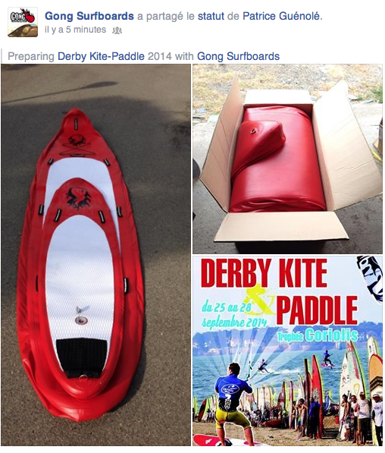Click the 'Trophée Coriolis' text on poster
This screenshot has height=453, width=385.
click(x=318, y=335)
